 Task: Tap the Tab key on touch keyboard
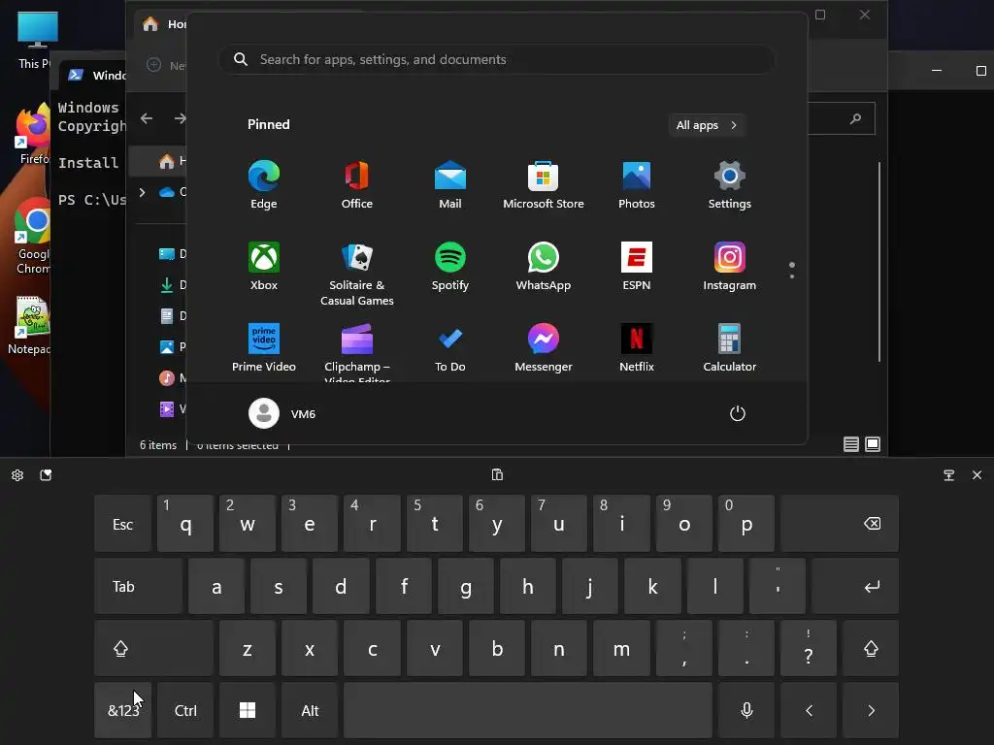click(x=138, y=586)
